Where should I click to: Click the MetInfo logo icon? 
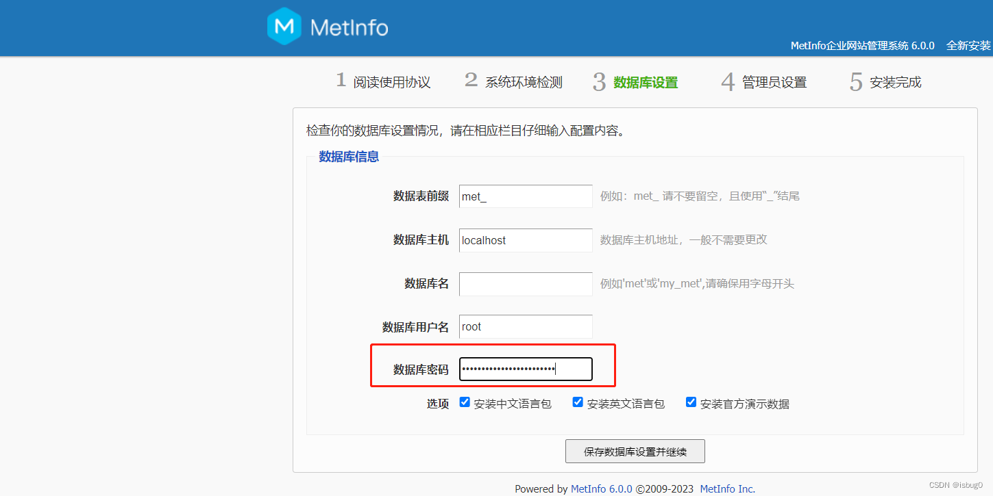coord(284,27)
